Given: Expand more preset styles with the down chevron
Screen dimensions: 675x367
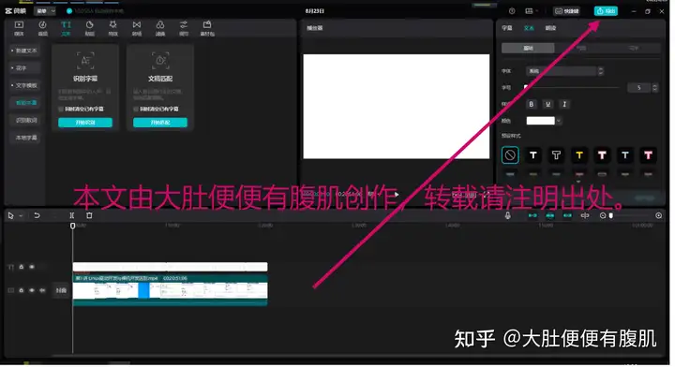Looking at the screenshot, I should coord(578,182).
